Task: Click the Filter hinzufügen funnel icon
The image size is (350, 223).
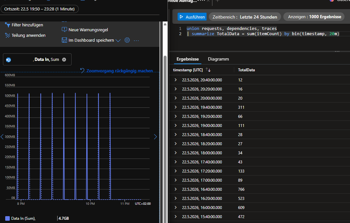Action: tap(7, 25)
